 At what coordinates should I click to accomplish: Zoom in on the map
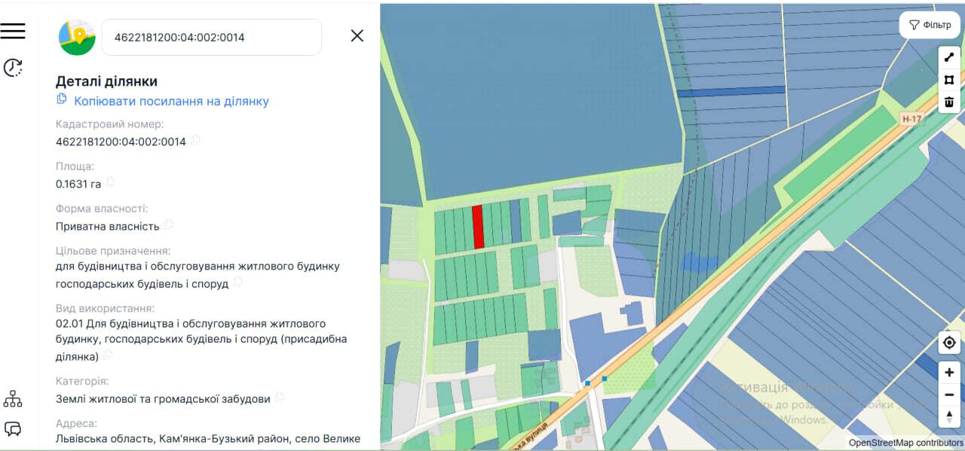click(949, 373)
